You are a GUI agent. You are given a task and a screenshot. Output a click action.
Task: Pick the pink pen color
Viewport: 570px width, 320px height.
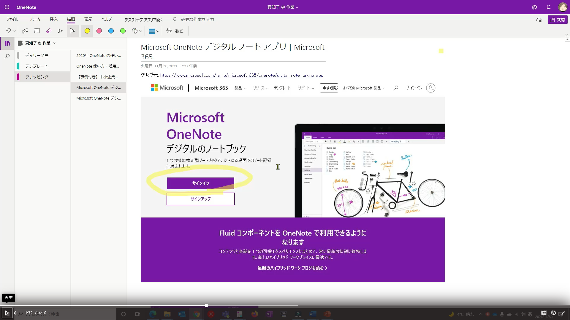coord(99,31)
